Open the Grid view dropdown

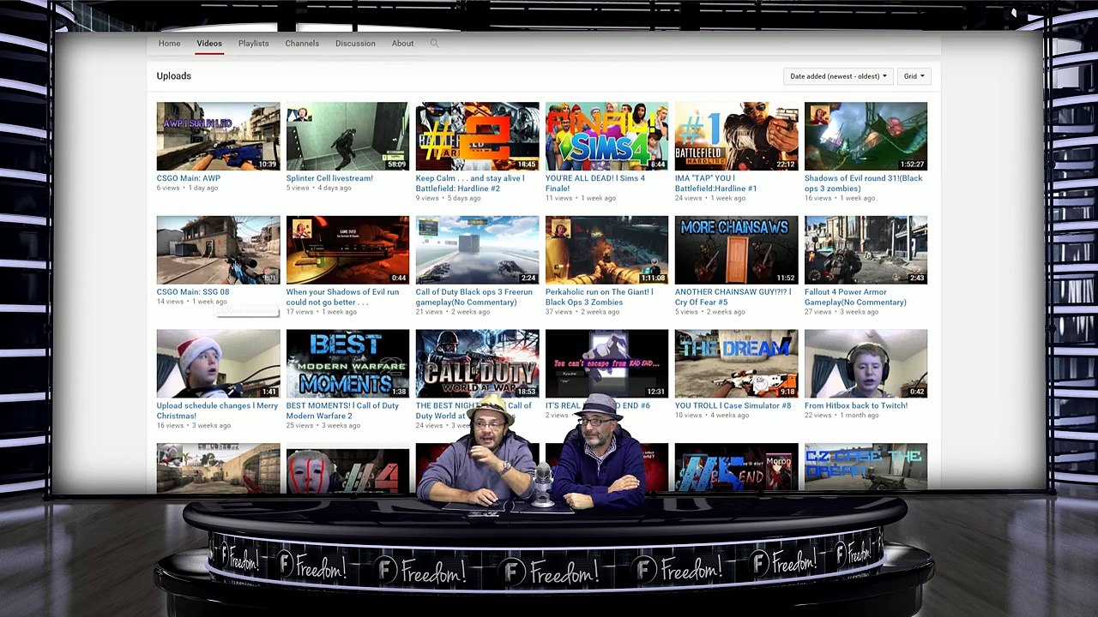(914, 76)
